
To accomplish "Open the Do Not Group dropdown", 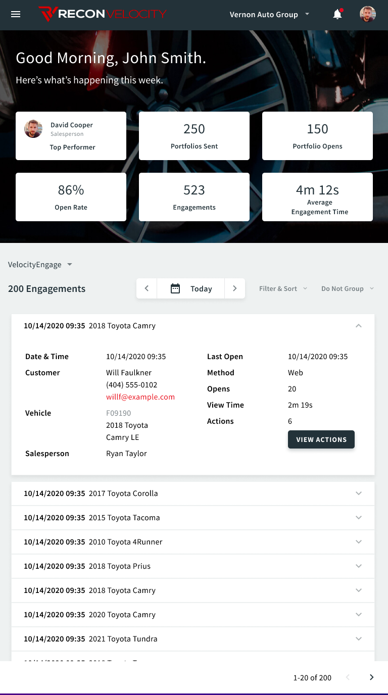I will 348,288.
